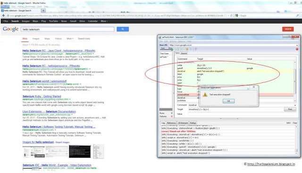This screenshot has width=302, height=173.
Task: Switch to Source tab in Selenium IDE
Action: point(184,53)
